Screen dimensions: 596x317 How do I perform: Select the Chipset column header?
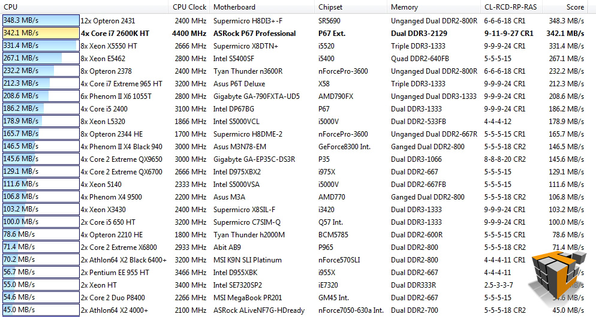(350, 7)
